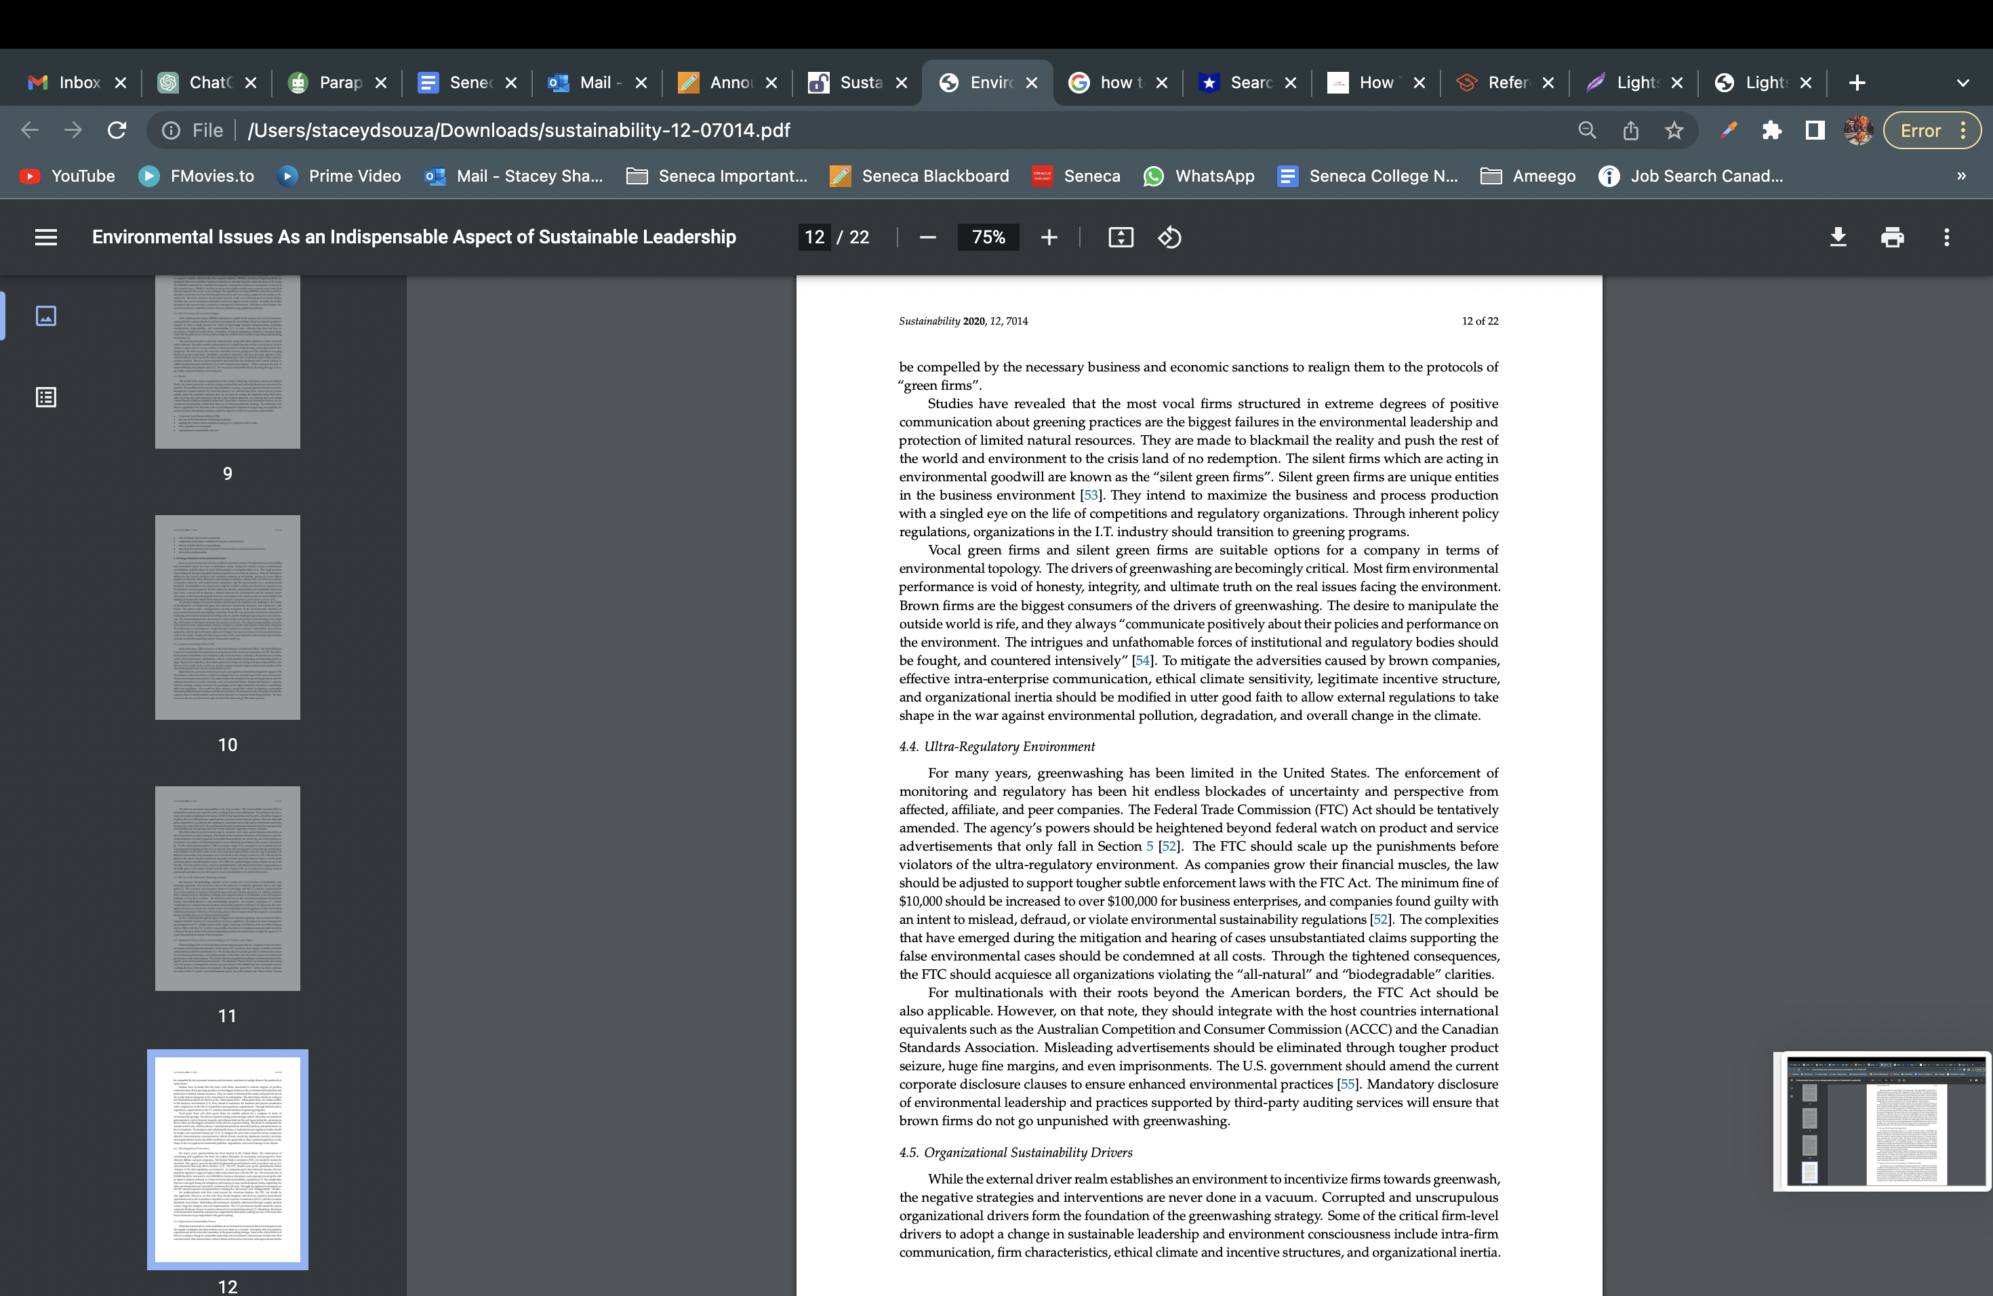Select page 9 thumbnail
The image size is (1993, 1296).
pos(228,362)
